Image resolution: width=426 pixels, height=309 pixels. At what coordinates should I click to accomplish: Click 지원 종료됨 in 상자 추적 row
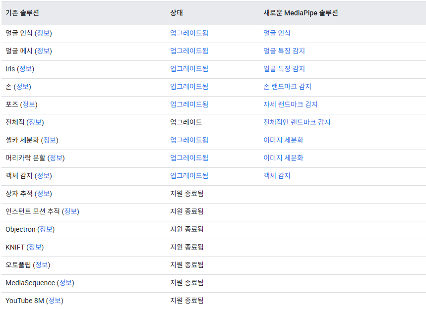[x=187, y=194]
